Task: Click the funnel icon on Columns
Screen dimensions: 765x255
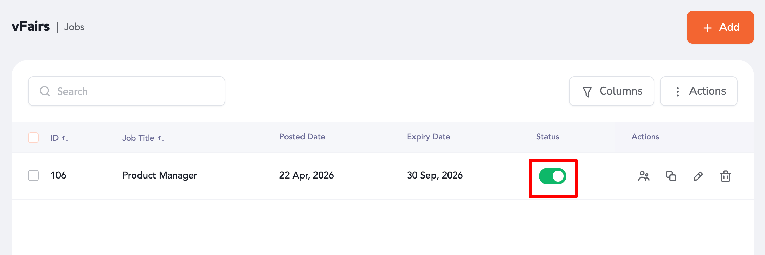Action: (x=587, y=92)
